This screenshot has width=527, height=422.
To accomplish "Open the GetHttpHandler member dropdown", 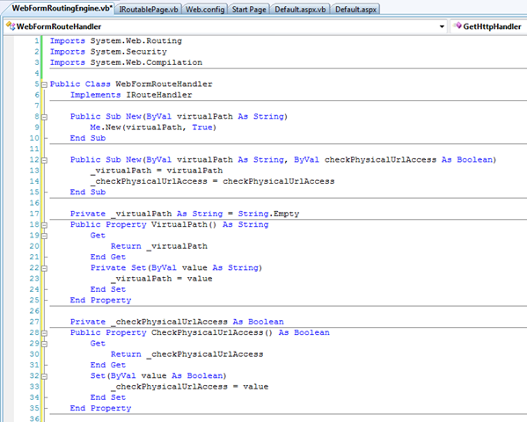I will click(x=488, y=26).
